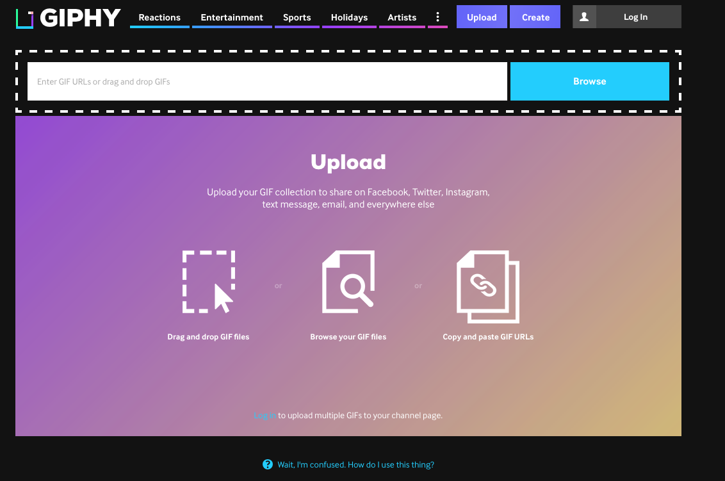
Task: Click the magnifier file browse icon
Action: tap(348, 282)
